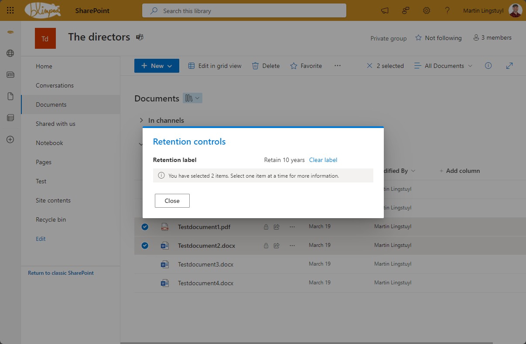526x344 pixels.
Task: Click the Teams icon beside site title
Action: coord(140,37)
